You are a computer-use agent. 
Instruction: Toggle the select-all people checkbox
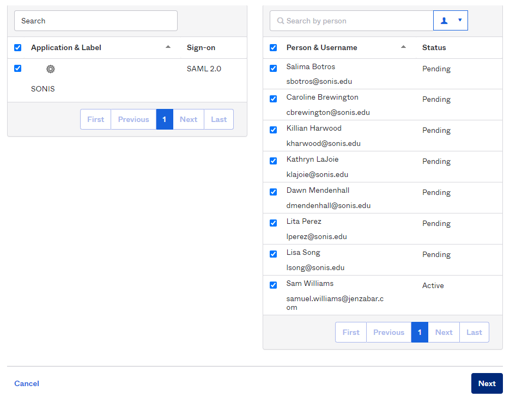point(273,48)
